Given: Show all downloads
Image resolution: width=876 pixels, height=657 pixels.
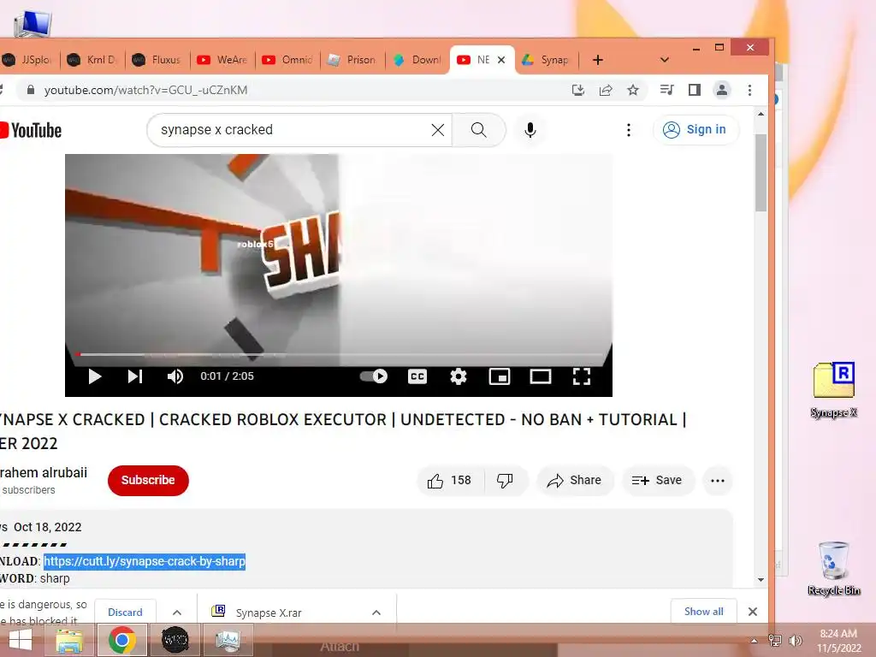Looking at the screenshot, I should tap(703, 611).
